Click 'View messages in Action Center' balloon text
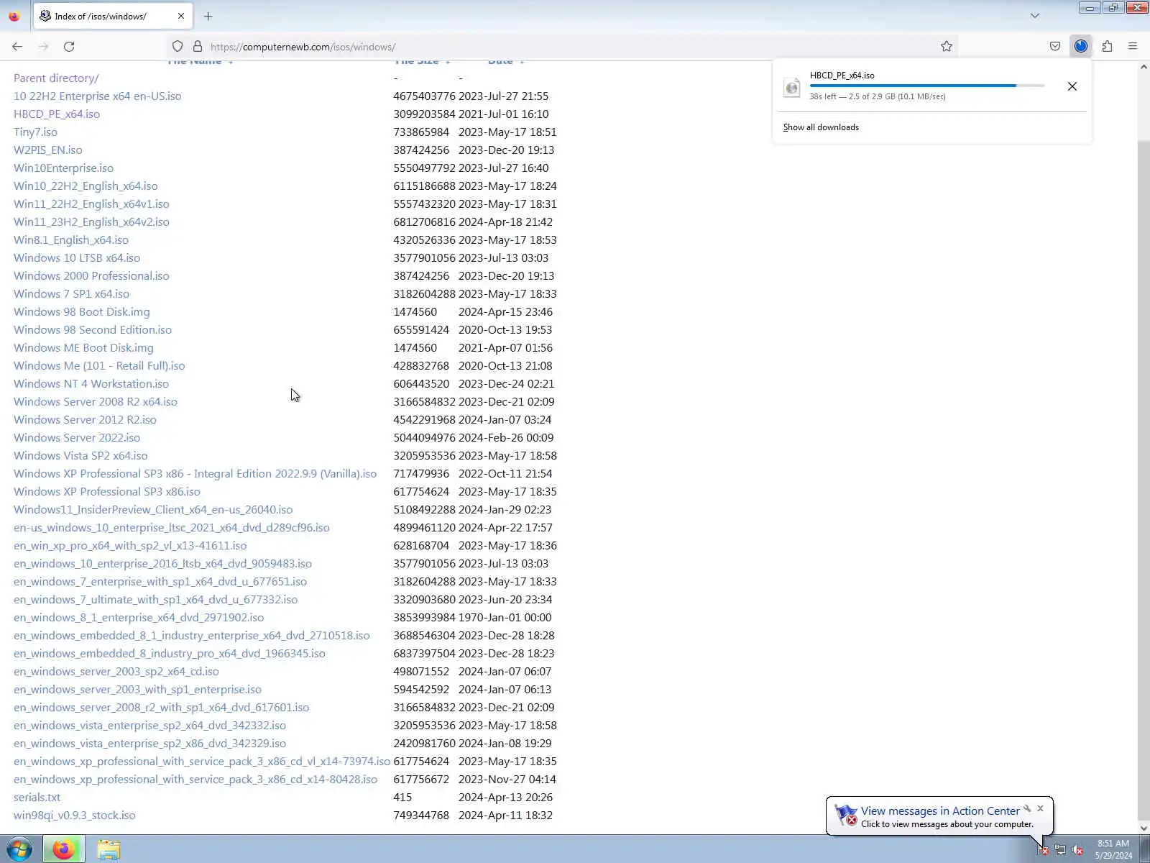 tap(940, 811)
